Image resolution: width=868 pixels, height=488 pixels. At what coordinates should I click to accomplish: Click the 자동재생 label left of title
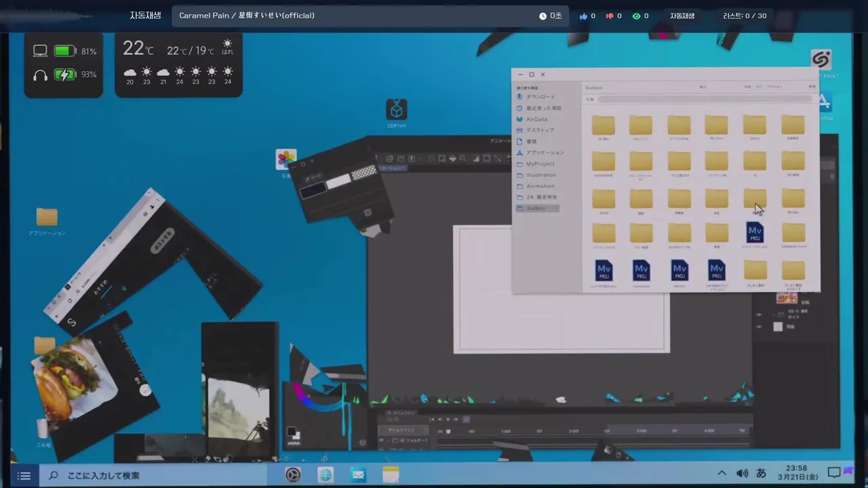(x=145, y=15)
